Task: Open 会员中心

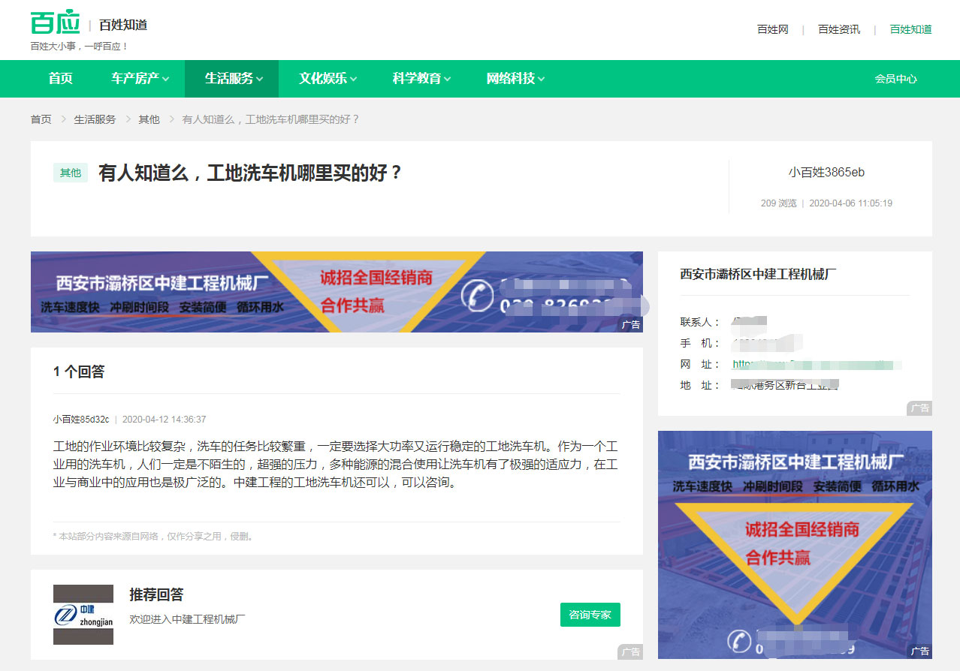Action: click(895, 79)
